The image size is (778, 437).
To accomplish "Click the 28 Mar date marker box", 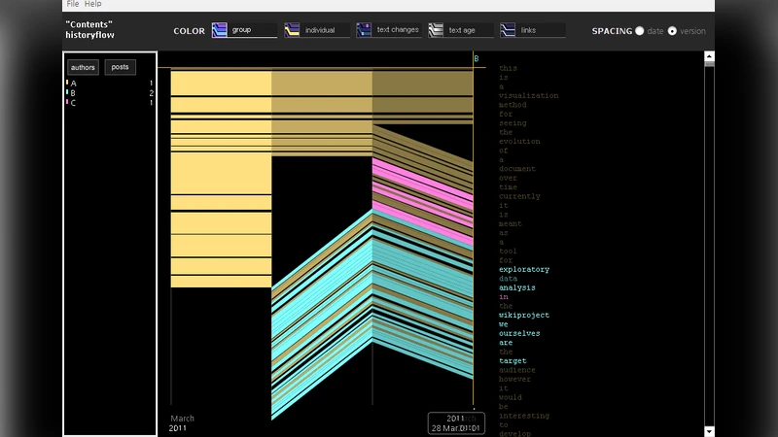I will [455, 423].
